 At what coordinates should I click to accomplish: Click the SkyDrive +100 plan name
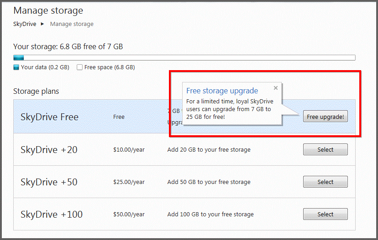coord(51,214)
